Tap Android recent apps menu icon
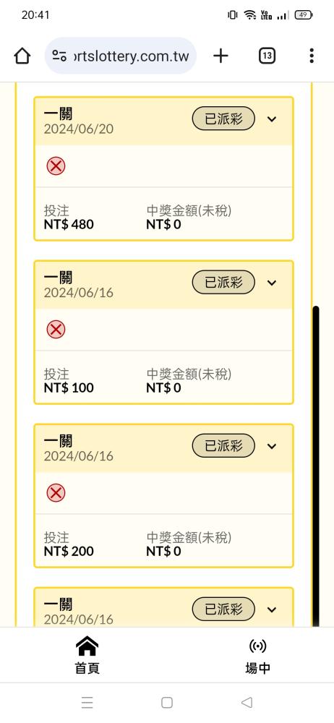 [x=87, y=702]
